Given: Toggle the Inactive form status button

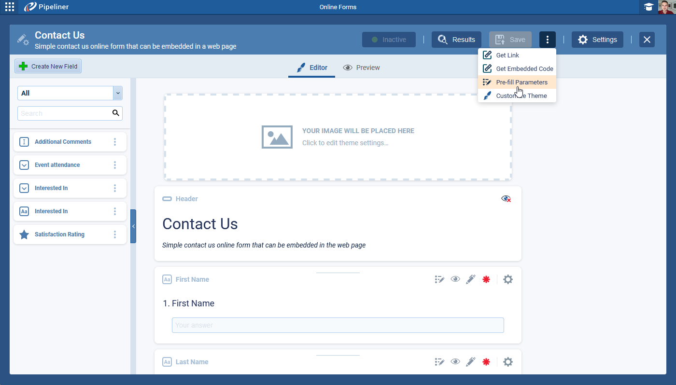Looking at the screenshot, I should 389,40.
